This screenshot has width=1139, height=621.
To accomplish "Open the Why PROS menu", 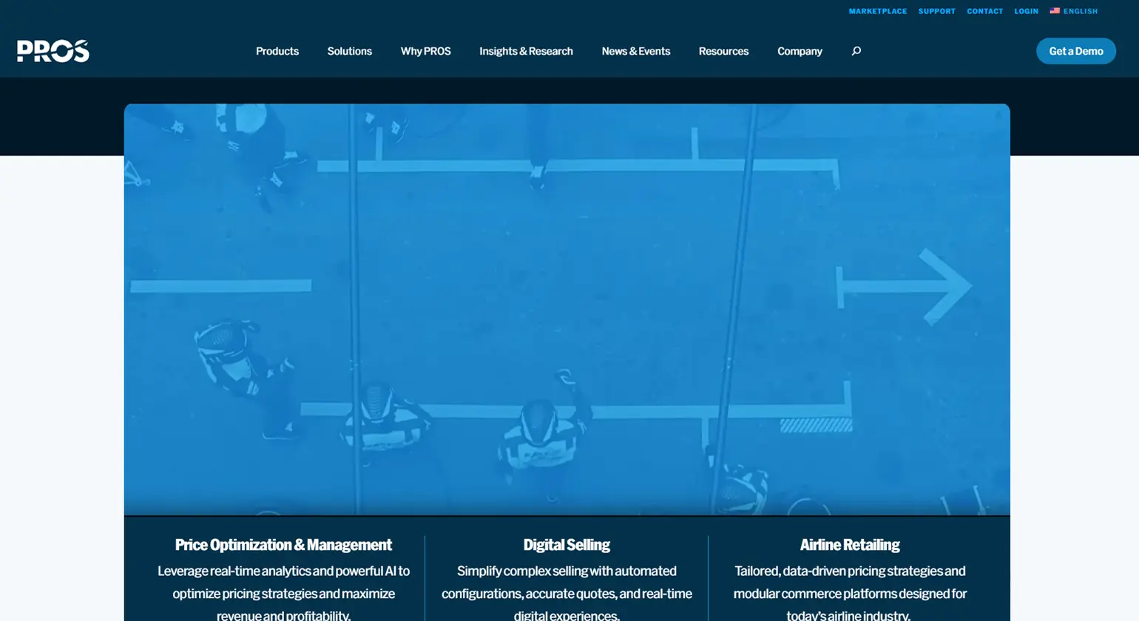I will point(425,51).
